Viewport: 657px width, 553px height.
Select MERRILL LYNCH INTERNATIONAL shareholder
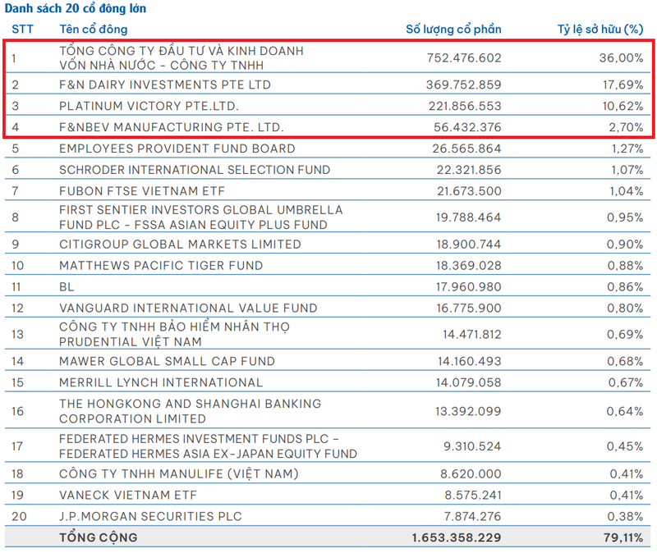pyautogui.click(x=161, y=382)
